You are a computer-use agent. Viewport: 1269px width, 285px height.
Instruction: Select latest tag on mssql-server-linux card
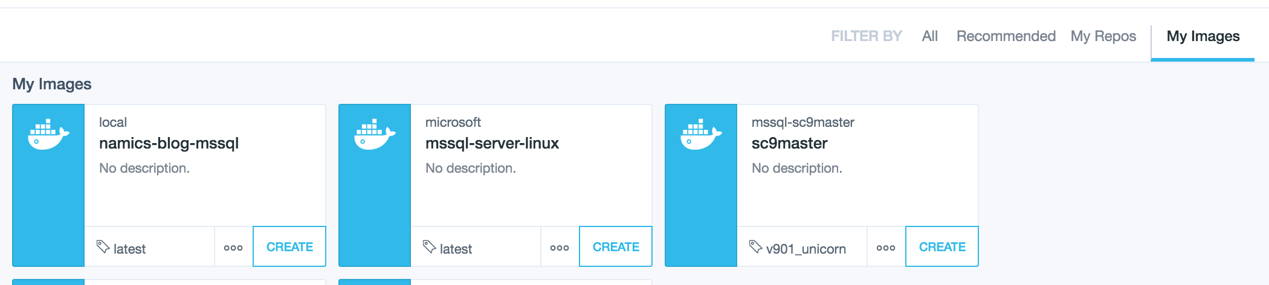tap(456, 249)
